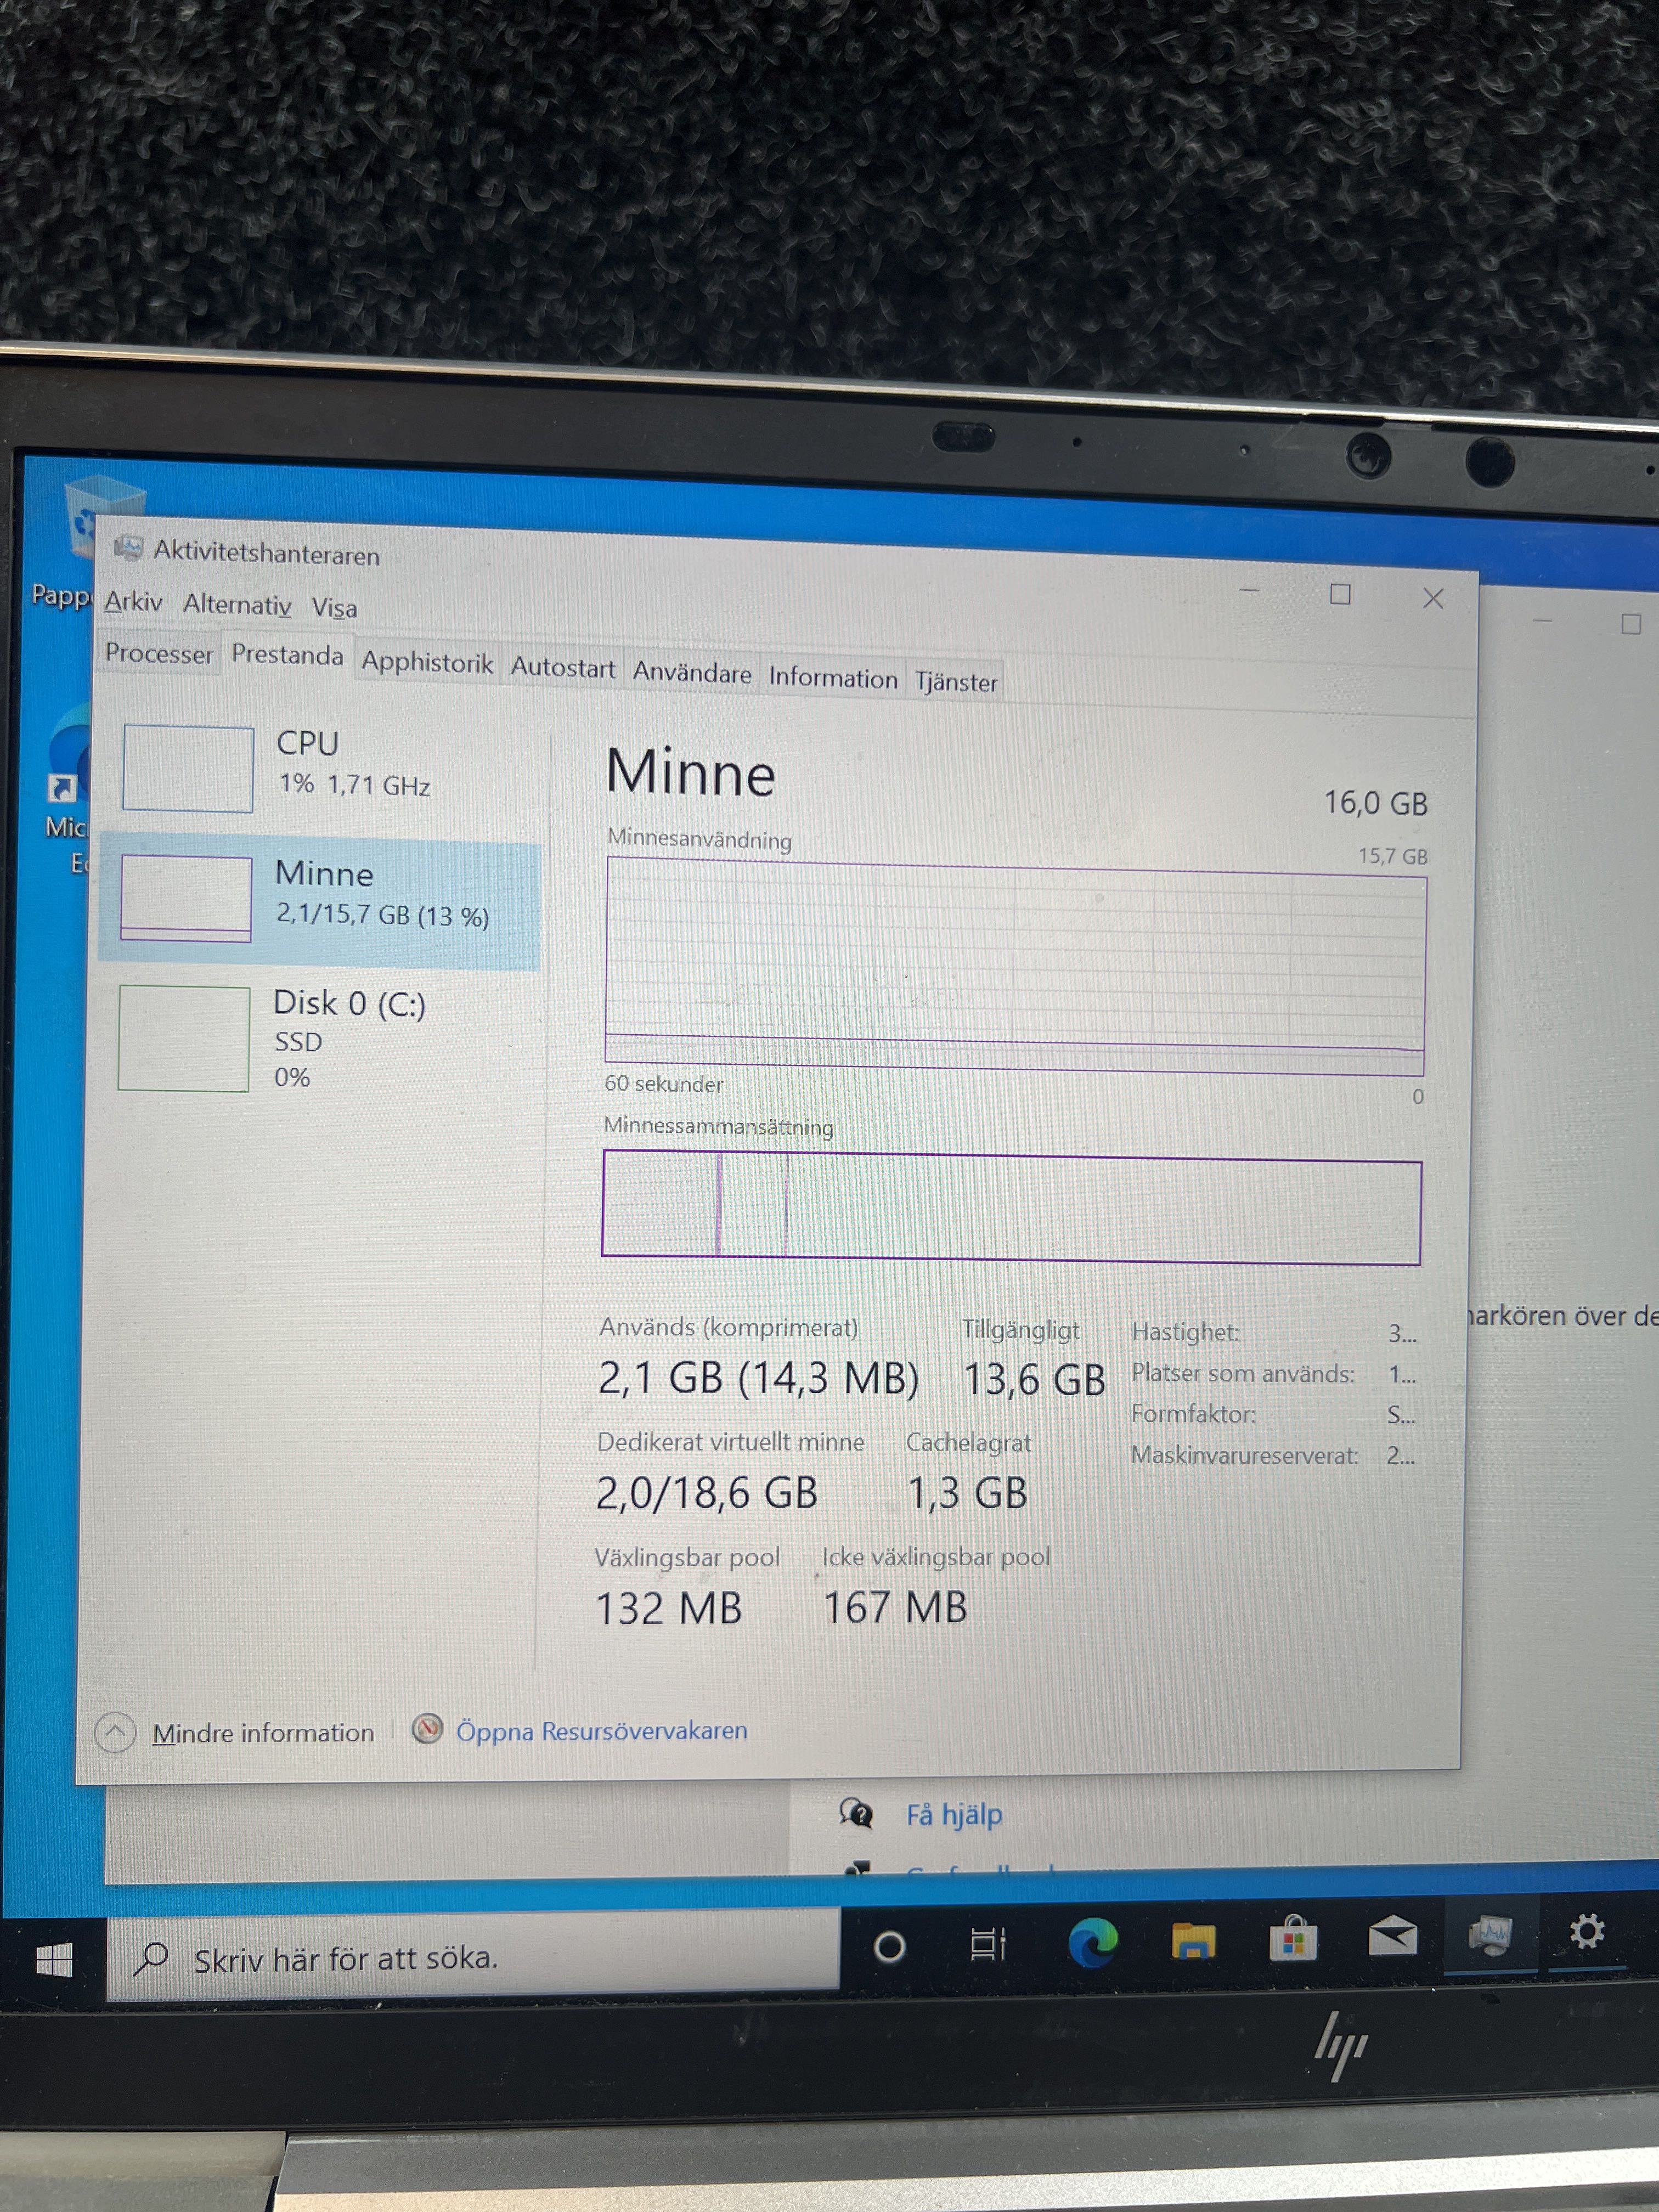Screen dimensions: 1659x2212
Task: Open Cortana circle icon in taskbar
Action: (889, 1946)
